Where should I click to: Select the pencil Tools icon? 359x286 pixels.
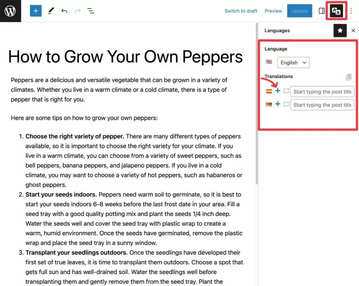click(x=51, y=11)
